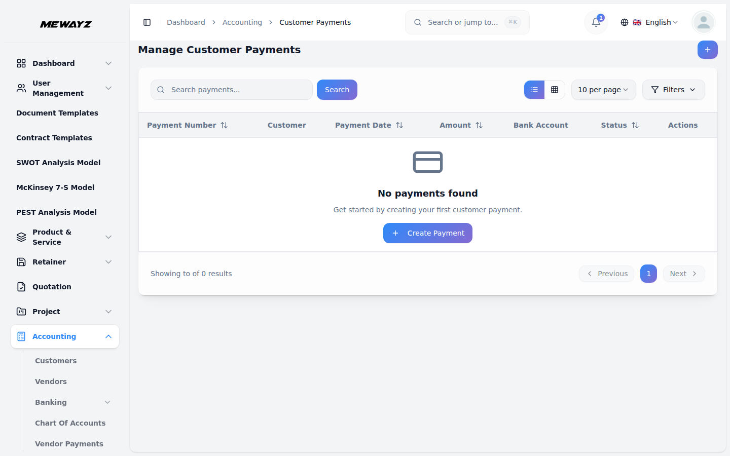
Task: Collapse the Accounting sidebar section
Action: 108,336
